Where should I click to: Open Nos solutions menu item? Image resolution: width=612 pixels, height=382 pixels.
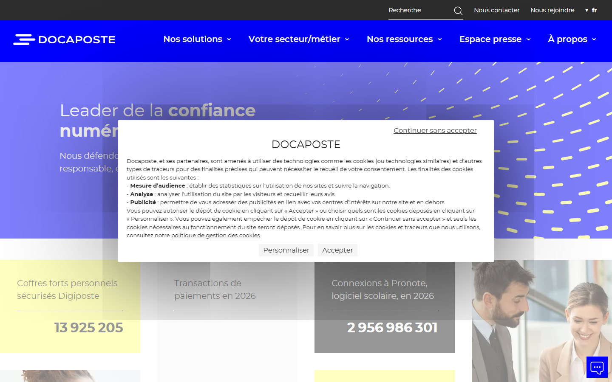pos(193,39)
